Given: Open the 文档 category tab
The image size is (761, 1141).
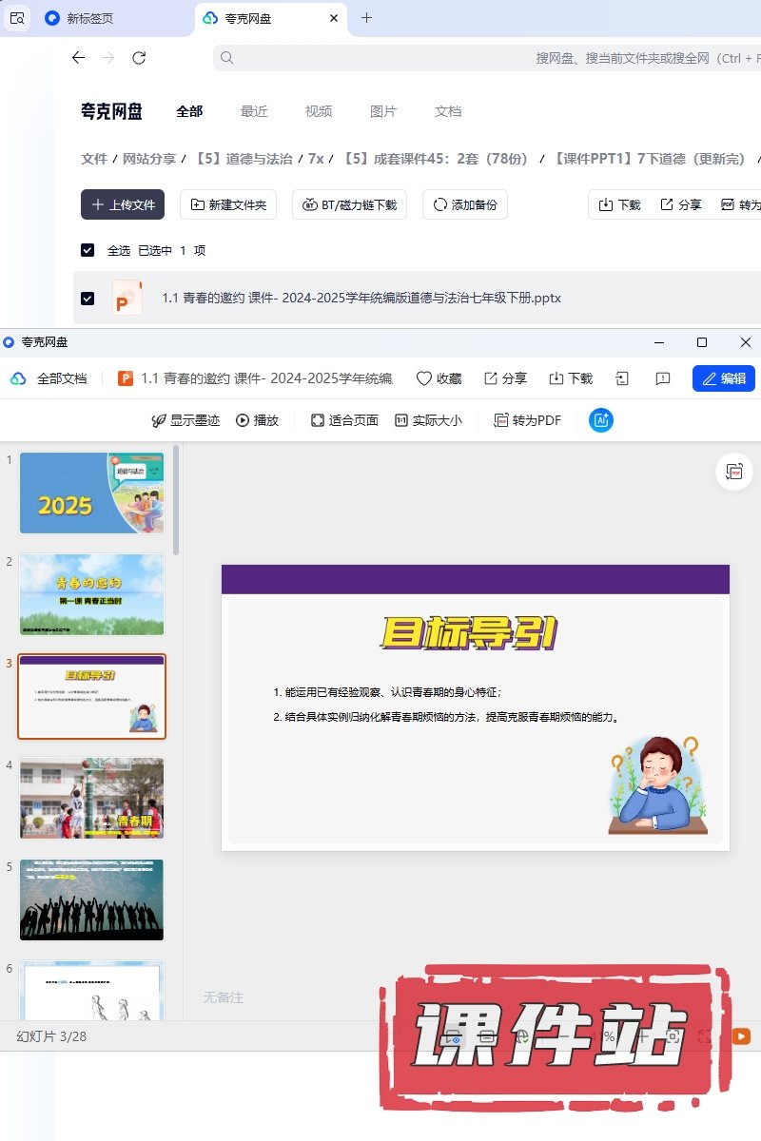Looking at the screenshot, I should 447,111.
